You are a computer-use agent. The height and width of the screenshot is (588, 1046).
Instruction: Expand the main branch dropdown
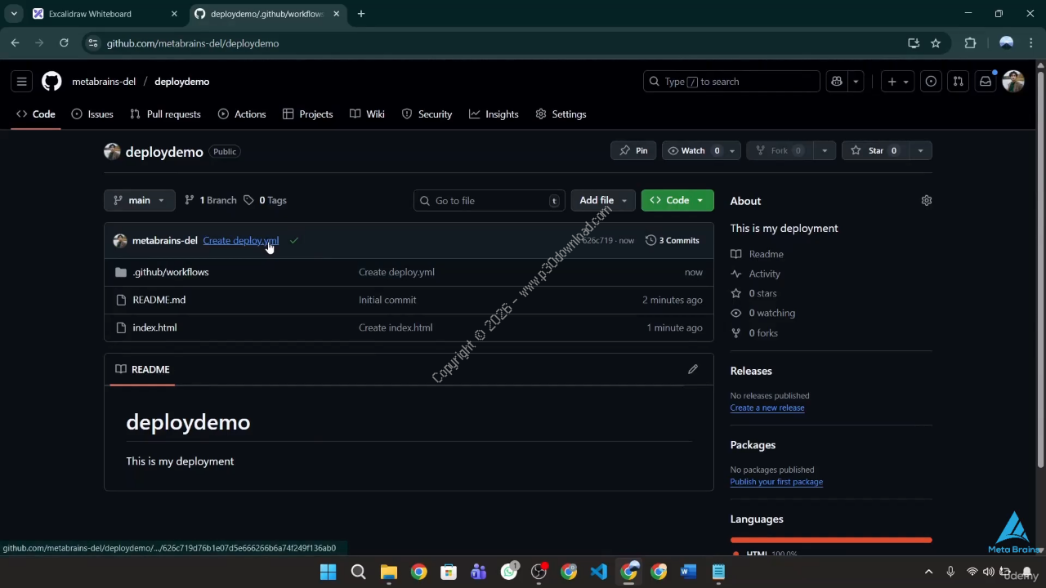coord(139,200)
